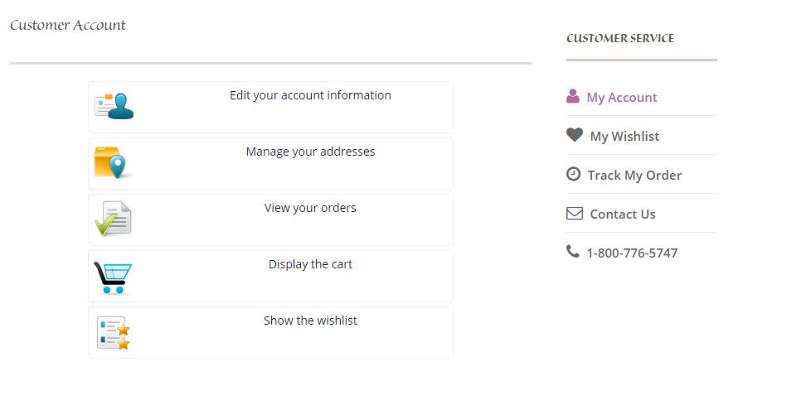Open Track My Order sidebar link
This screenshot has height=405, width=806.
tap(634, 176)
